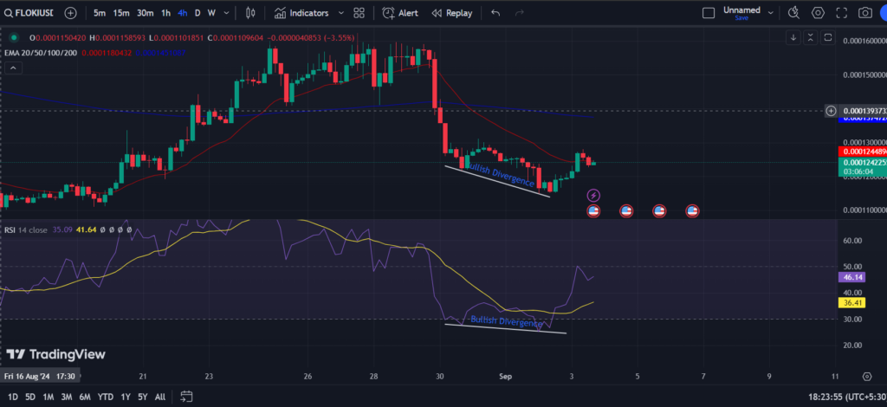The image size is (887, 407).
Task: Open the Indicators dialog
Action: point(301,12)
